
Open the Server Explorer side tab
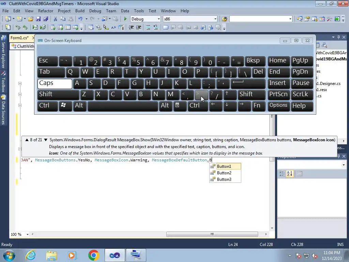[3, 52]
